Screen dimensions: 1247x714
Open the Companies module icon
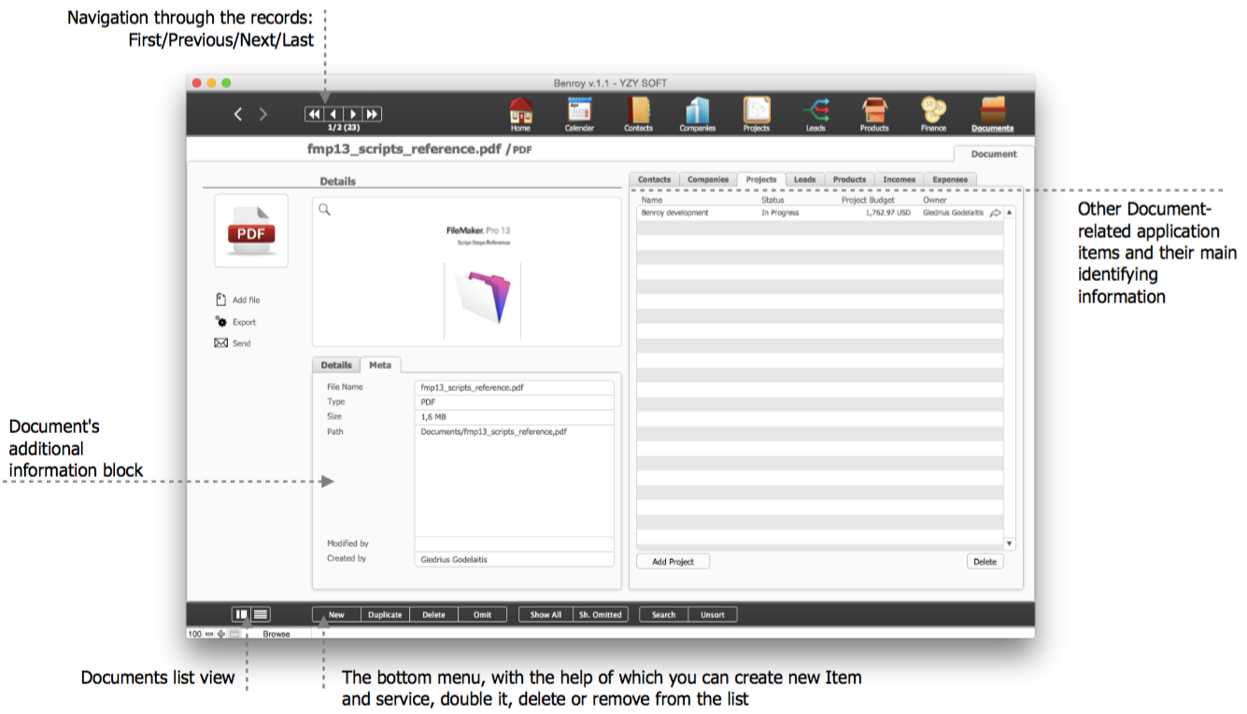(x=697, y=111)
